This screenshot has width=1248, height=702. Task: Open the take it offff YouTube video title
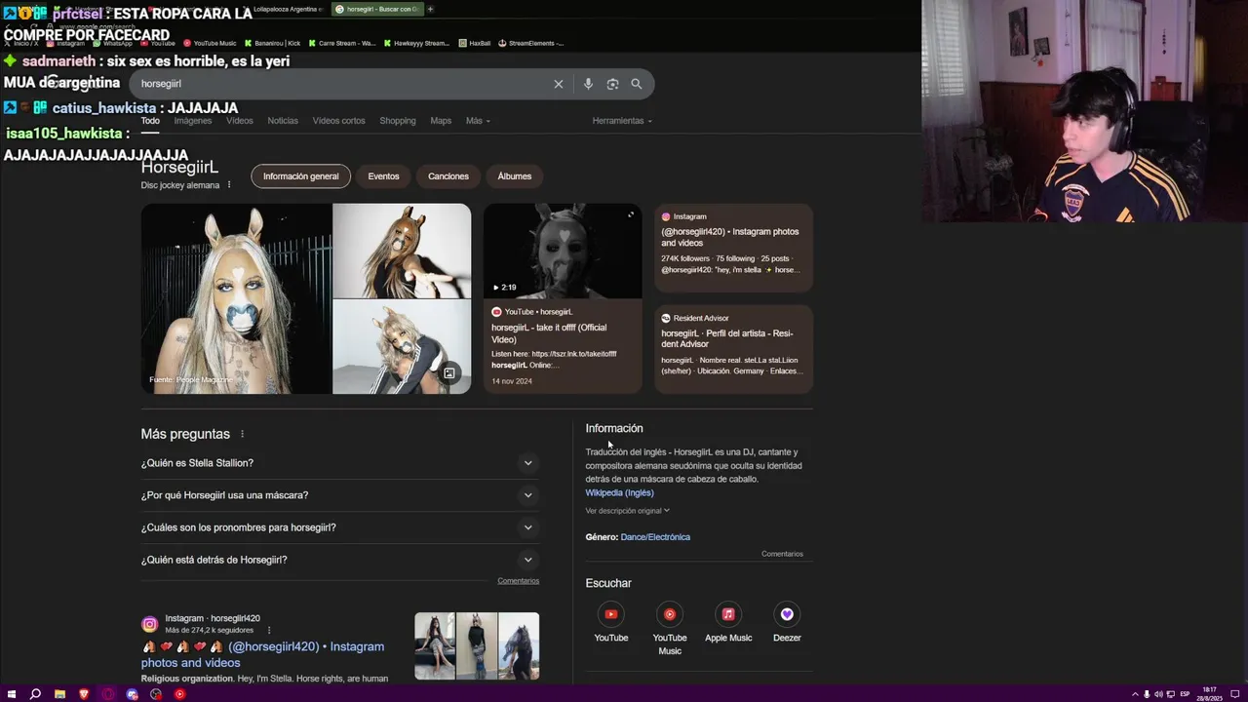(x=549, y=333)
